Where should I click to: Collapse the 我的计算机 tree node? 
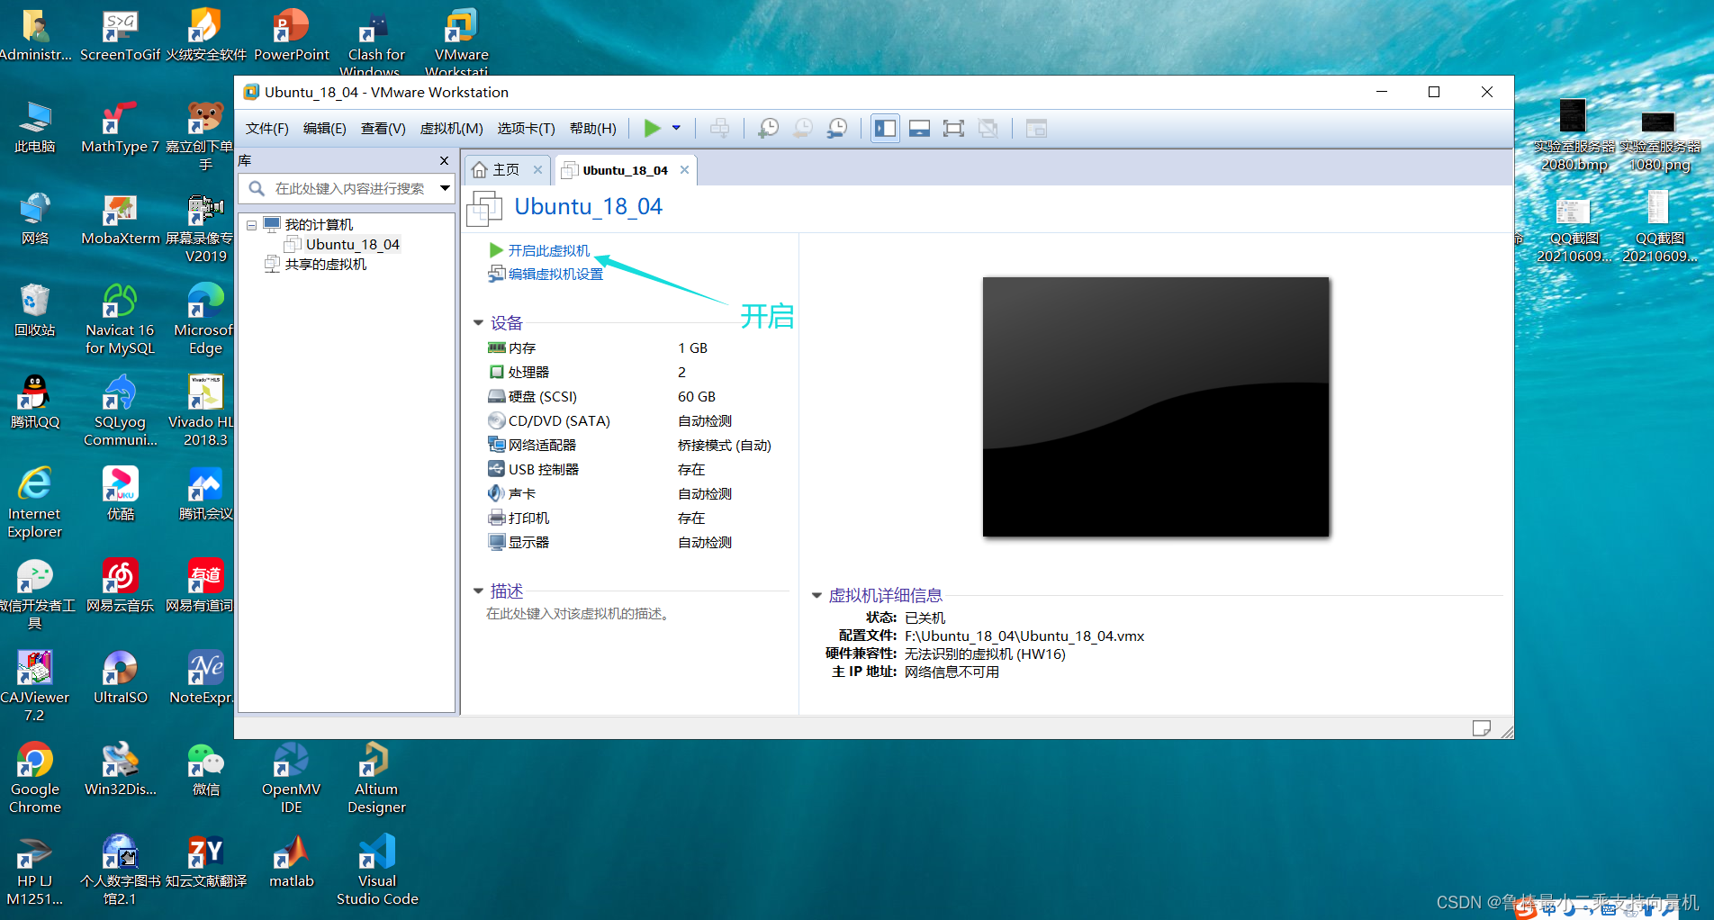[252, 225]
